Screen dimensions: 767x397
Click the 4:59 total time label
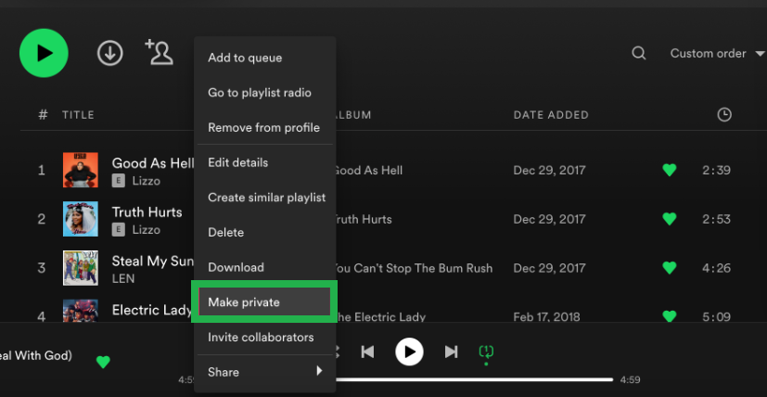point(630,380)
